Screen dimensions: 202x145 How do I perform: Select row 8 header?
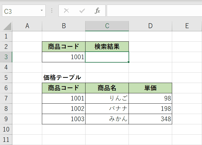tap(6, 109)
